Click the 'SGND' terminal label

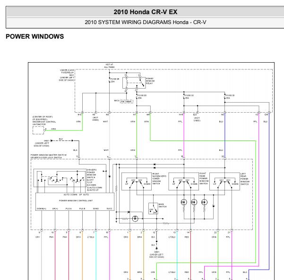tap(96, 209)
